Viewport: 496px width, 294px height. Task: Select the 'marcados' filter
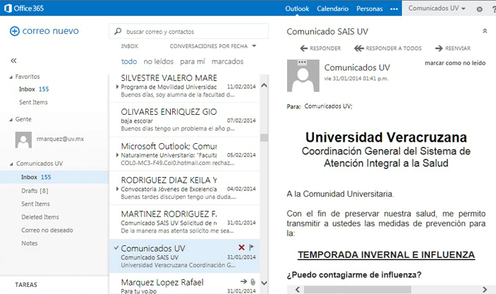(227, 61)
